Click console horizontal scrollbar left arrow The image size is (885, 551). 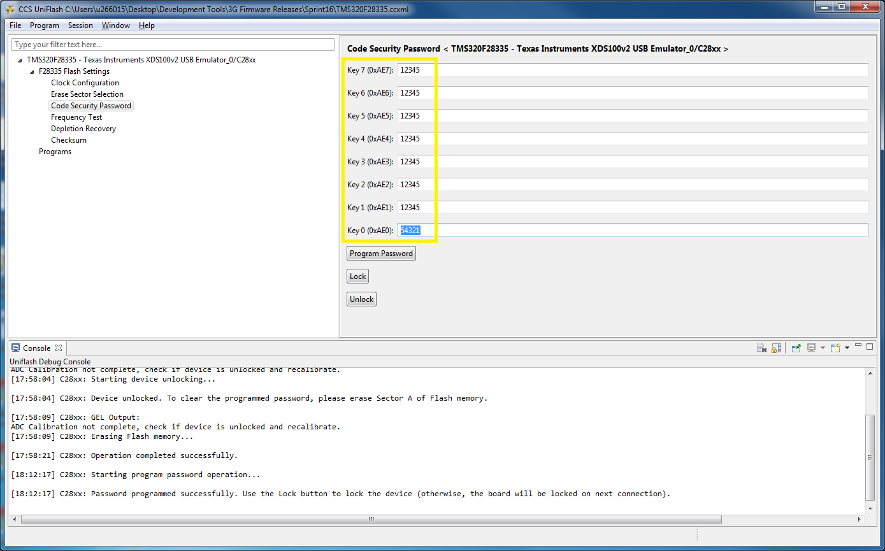pyautogui.click(x=14, y=519)
